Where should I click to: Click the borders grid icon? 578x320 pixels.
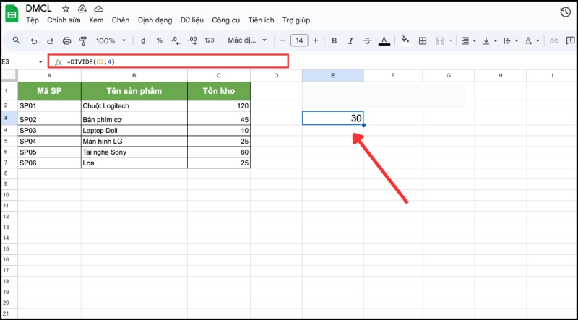pyautogui.click(x=423, y=40)
